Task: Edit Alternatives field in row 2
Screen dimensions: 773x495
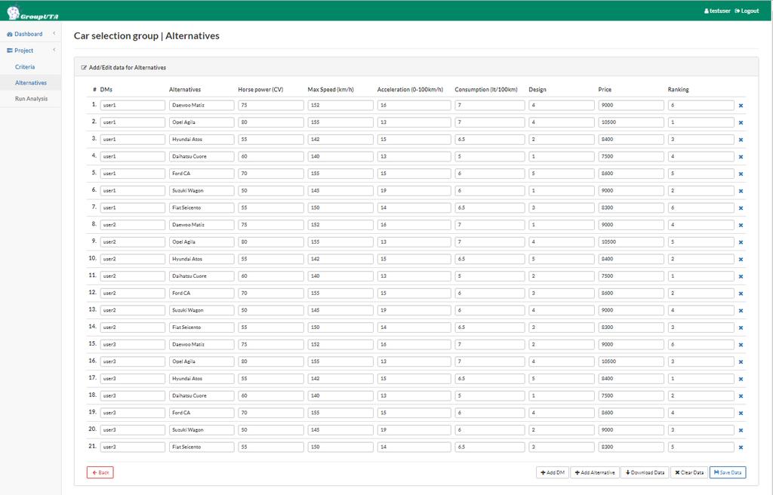Action: pos(202,122)
